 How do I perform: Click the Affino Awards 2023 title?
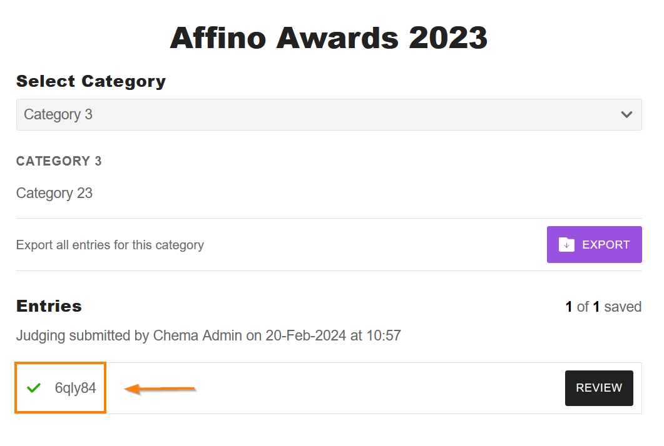pos(329,38)
